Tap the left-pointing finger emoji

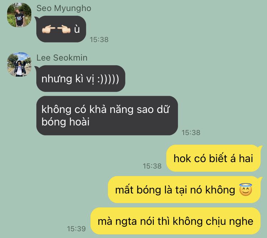(x=48, y=29)
